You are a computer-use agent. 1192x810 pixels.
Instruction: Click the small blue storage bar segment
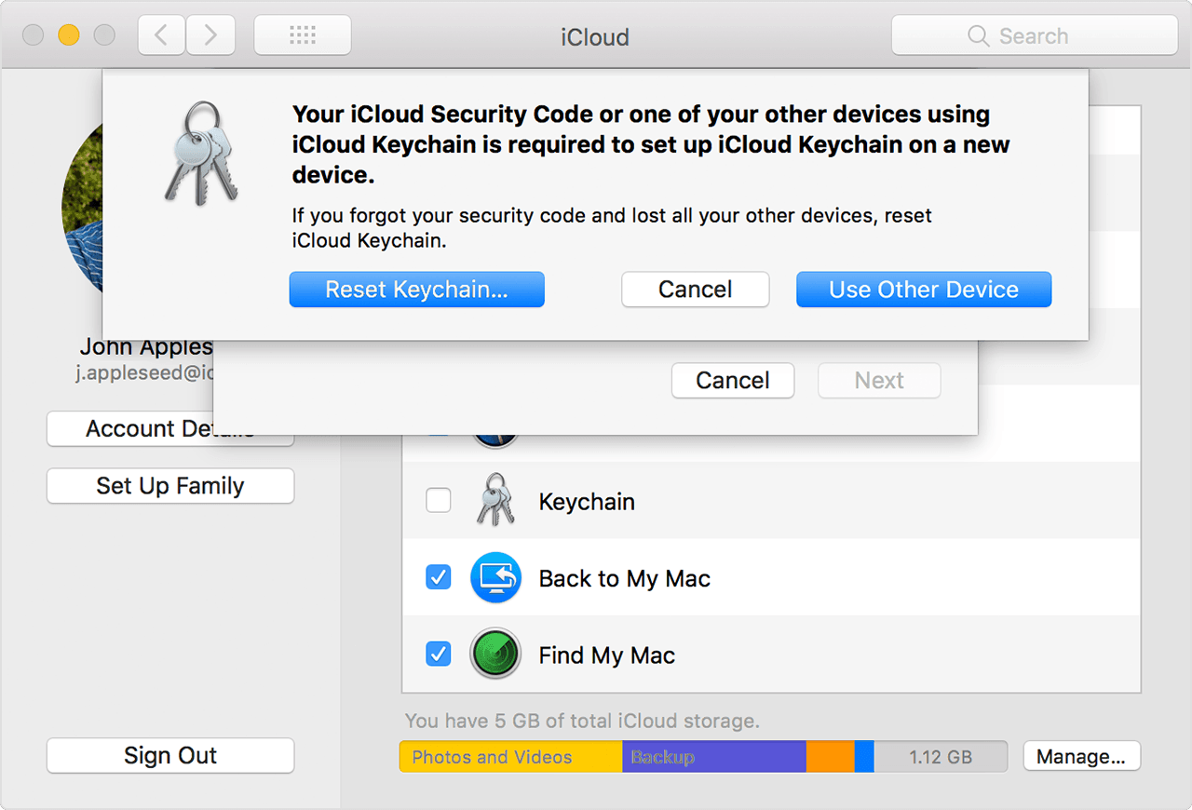864,757
